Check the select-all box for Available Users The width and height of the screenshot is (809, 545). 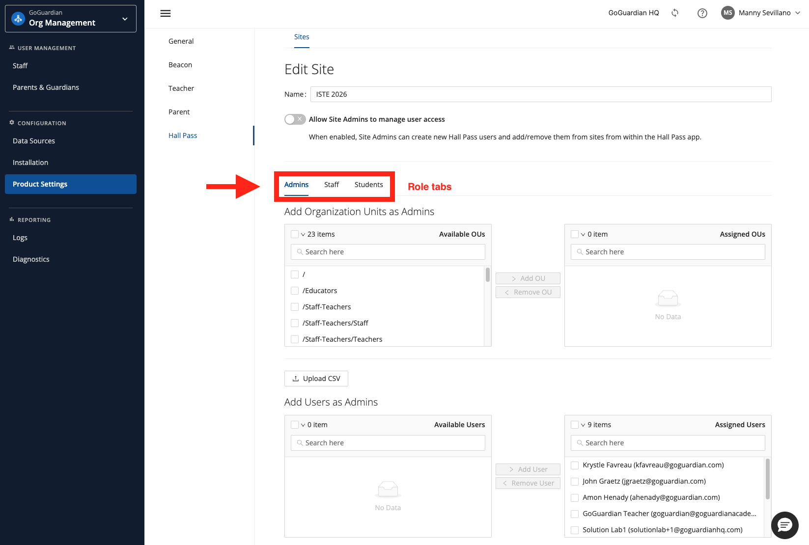click(x=295, y=425)
